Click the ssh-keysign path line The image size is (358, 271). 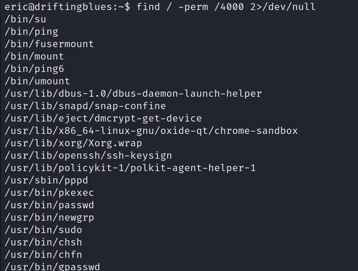[88, 155]
